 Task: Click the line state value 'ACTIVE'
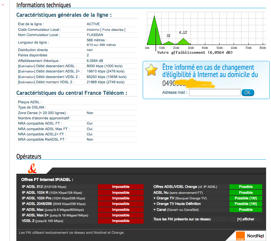coord(93,24)
